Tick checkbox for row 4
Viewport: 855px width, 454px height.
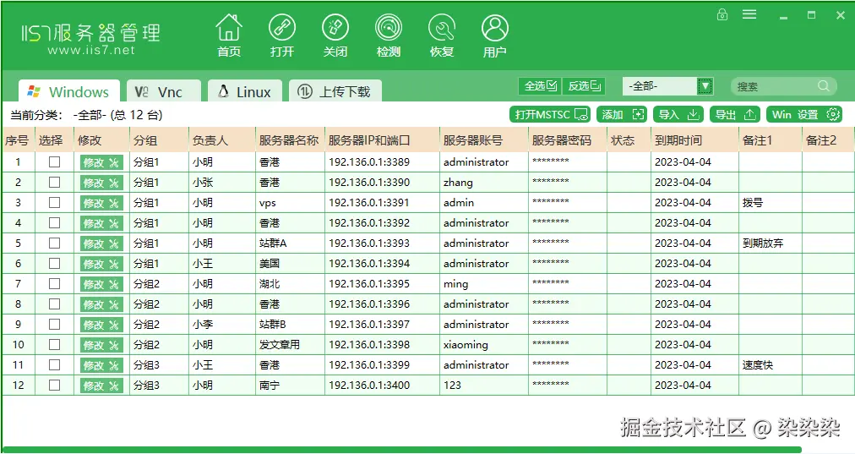(55, 222)
